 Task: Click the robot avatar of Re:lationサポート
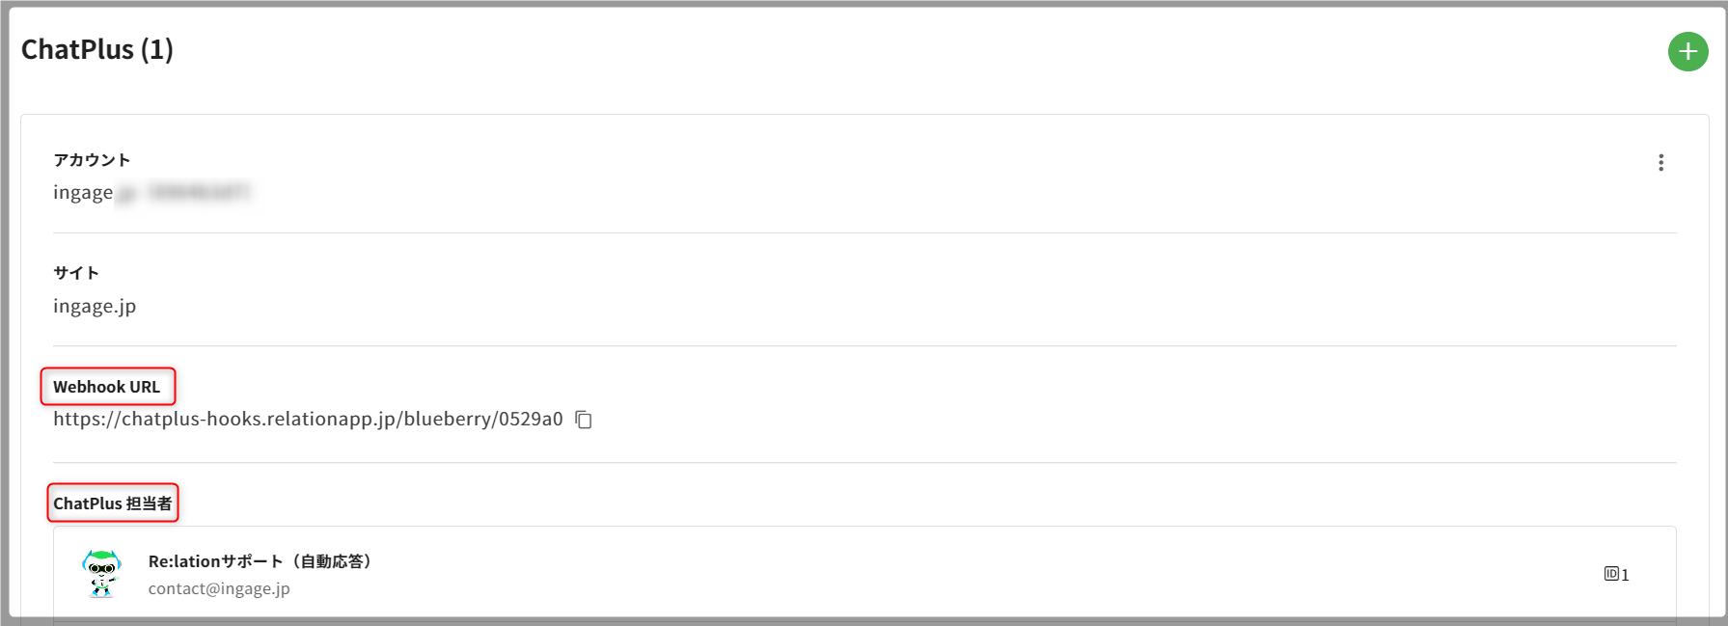point(101,574)
